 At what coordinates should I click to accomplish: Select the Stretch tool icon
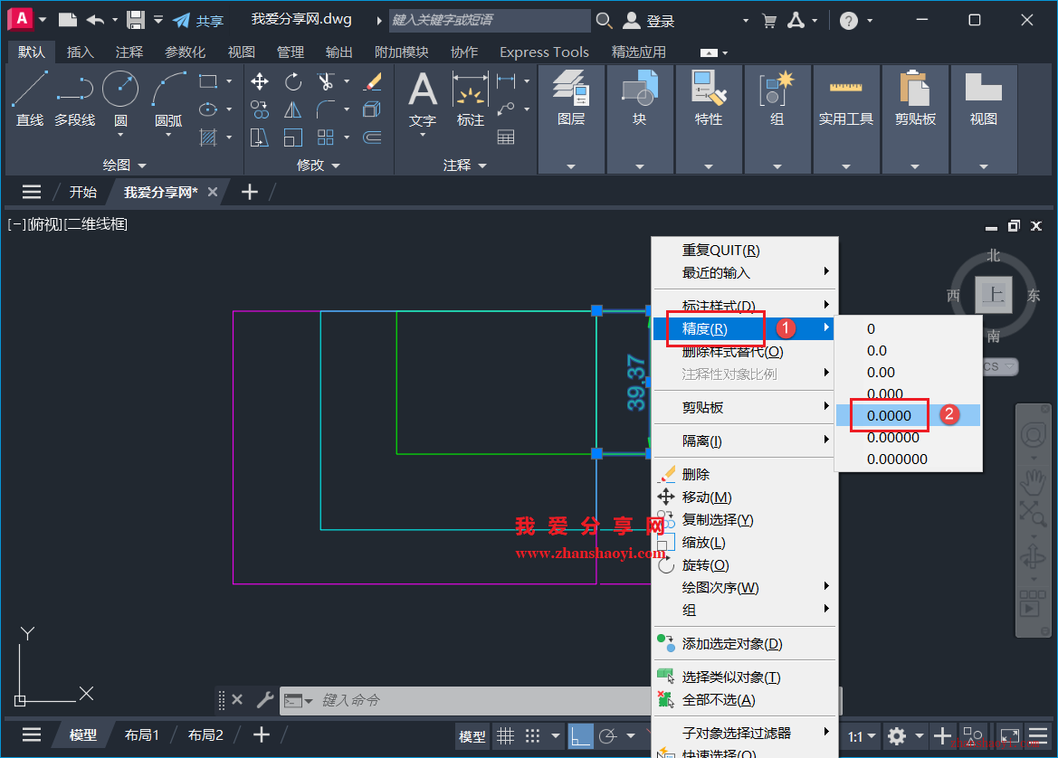pyautogui.click(x=260, y=137)
